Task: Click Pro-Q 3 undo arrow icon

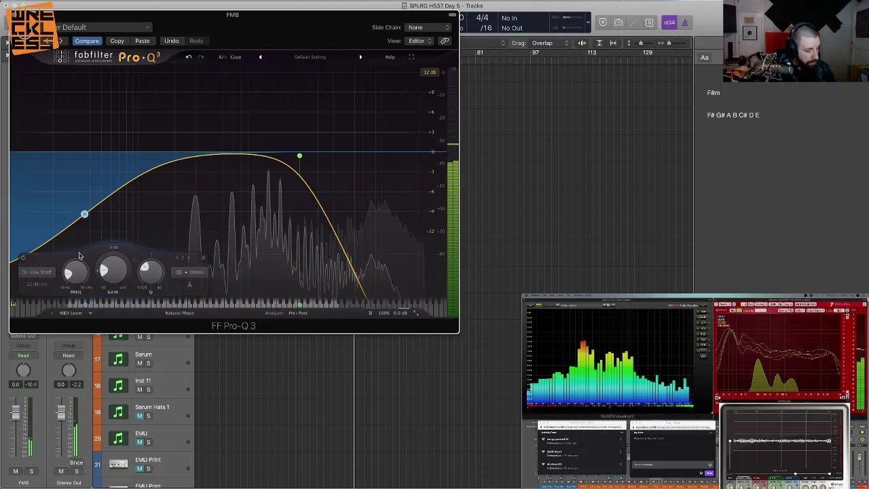Action: tap(189, 57)
